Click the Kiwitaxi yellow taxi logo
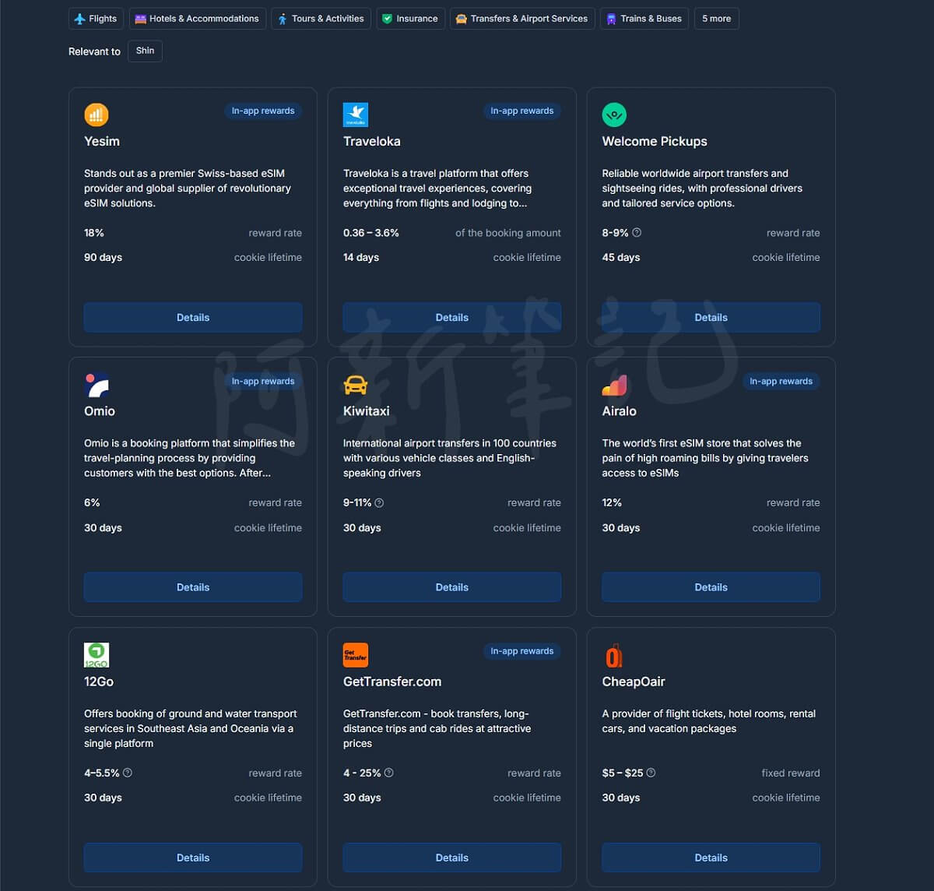The height and width of the screenshot is (891, 934). (x=356, y=386)
